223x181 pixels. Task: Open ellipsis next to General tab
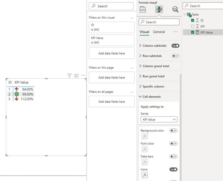(x=176, y=32)
